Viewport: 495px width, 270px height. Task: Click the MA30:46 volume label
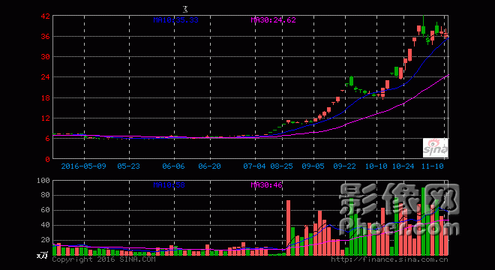(266, 185)
